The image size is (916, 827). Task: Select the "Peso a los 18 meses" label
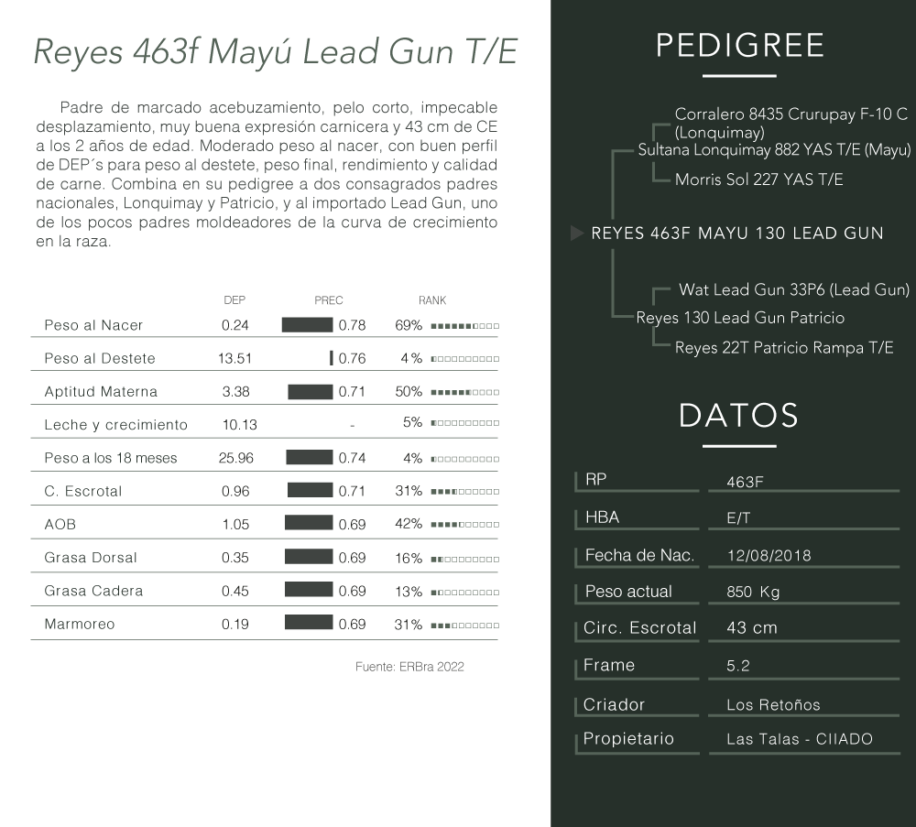point(111,458)
